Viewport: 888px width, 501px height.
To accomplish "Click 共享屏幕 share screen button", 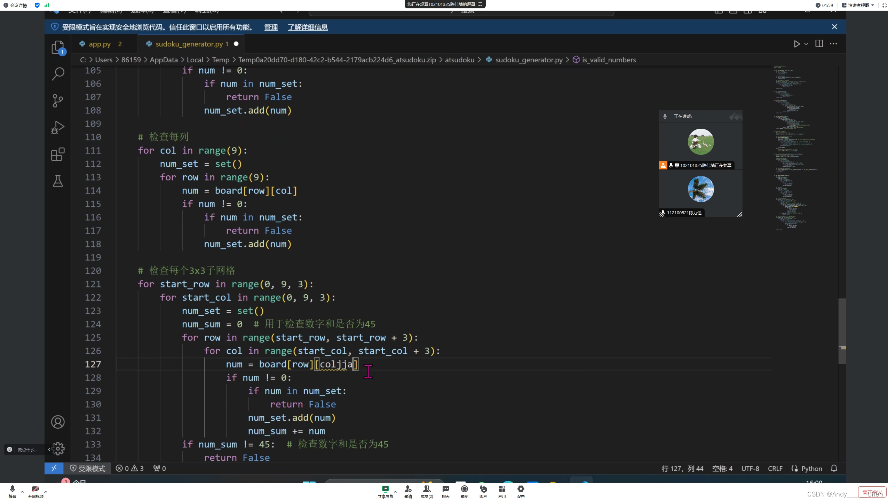I will [x=385, y=492].
